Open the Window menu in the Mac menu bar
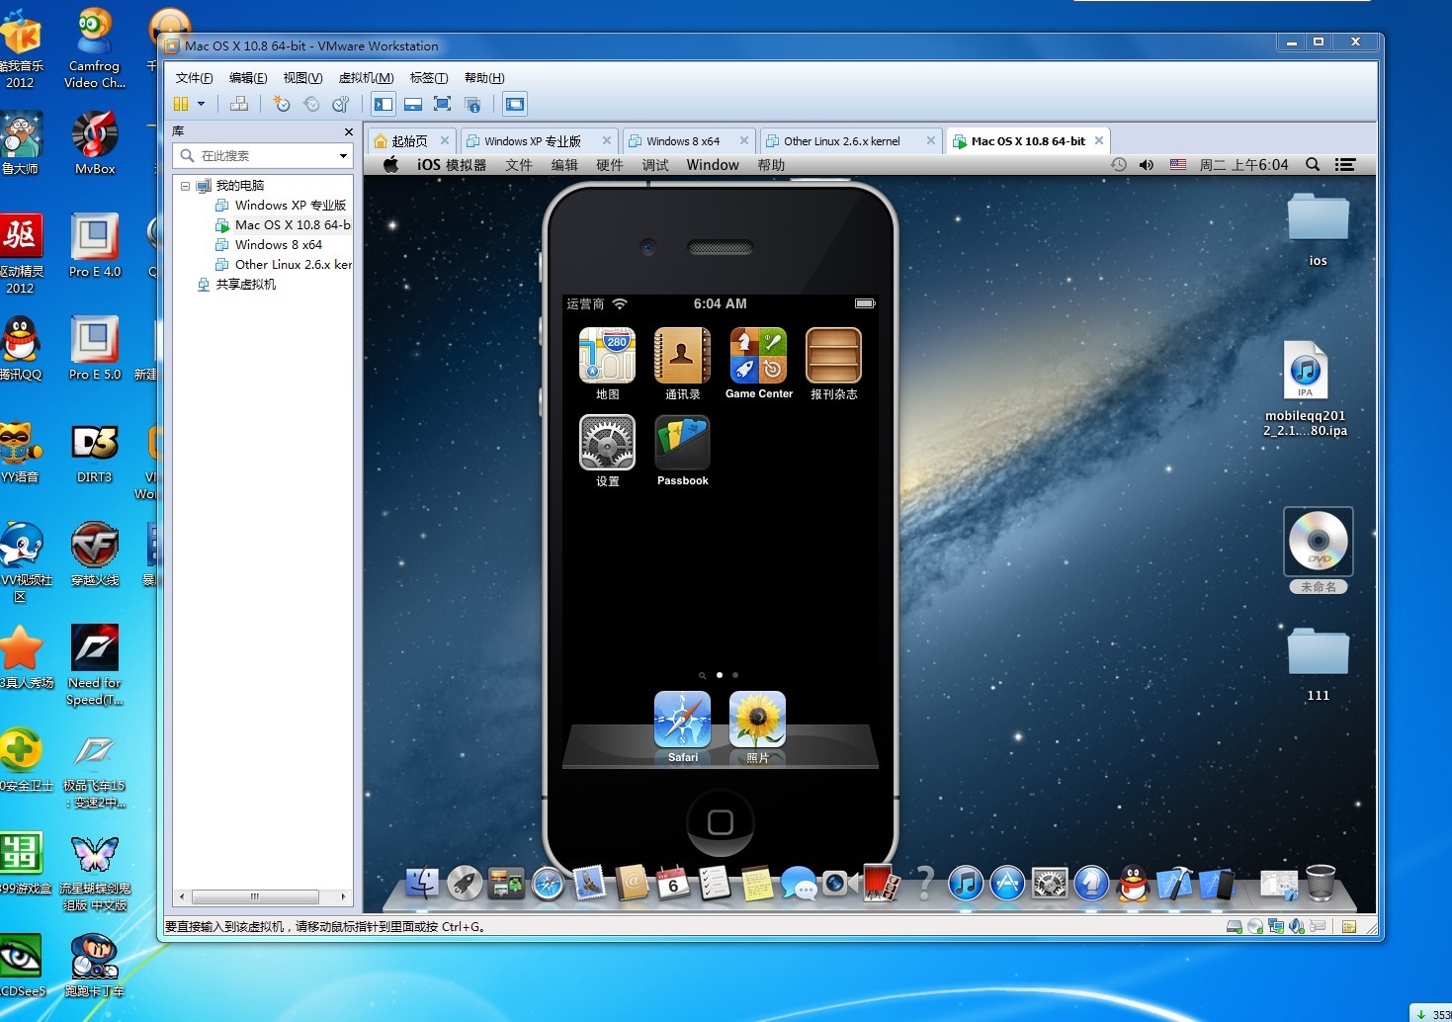1452x1022 pixels. tap(713, 165)
